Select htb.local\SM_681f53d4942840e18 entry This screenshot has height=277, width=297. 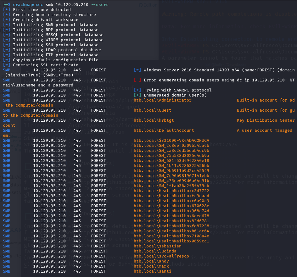pos(171,161)
